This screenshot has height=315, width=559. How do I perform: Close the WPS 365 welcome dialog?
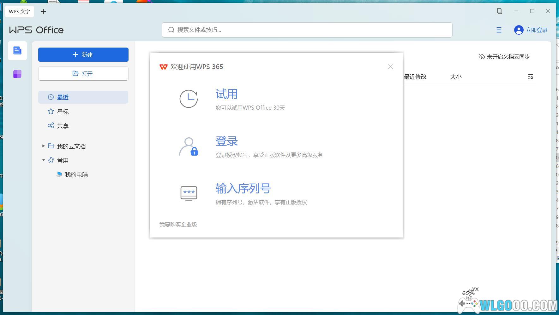[x=390, y=66]
